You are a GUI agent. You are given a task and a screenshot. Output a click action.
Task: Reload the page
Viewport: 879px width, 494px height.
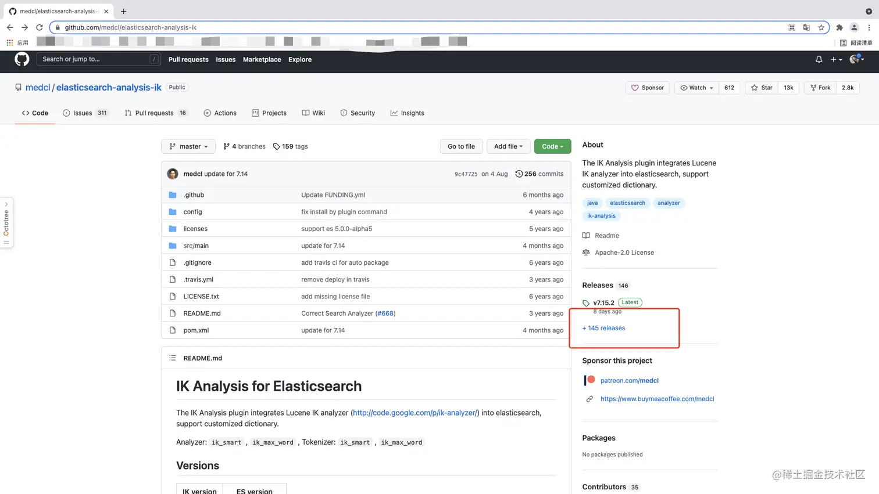coord(40,27)
